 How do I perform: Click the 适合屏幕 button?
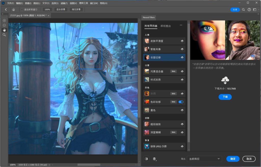point(61,9)
